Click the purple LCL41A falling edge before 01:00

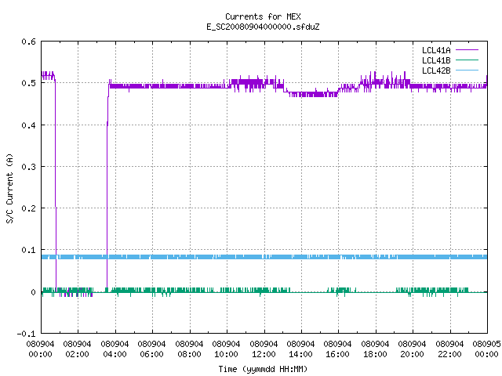pos(56,186)
